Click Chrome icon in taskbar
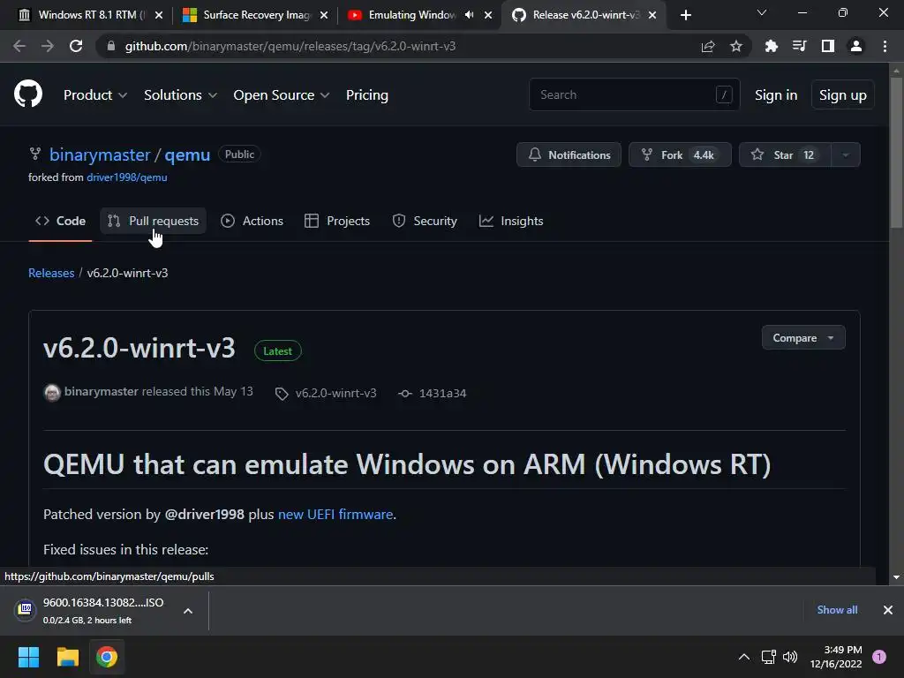 point(107,657)
